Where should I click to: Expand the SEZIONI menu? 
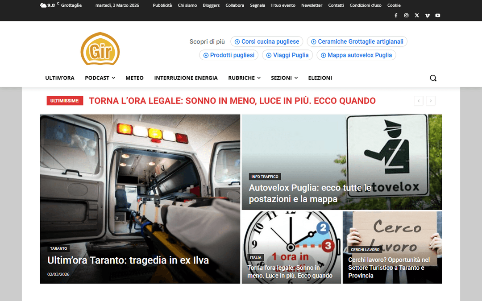click(284, 78)
